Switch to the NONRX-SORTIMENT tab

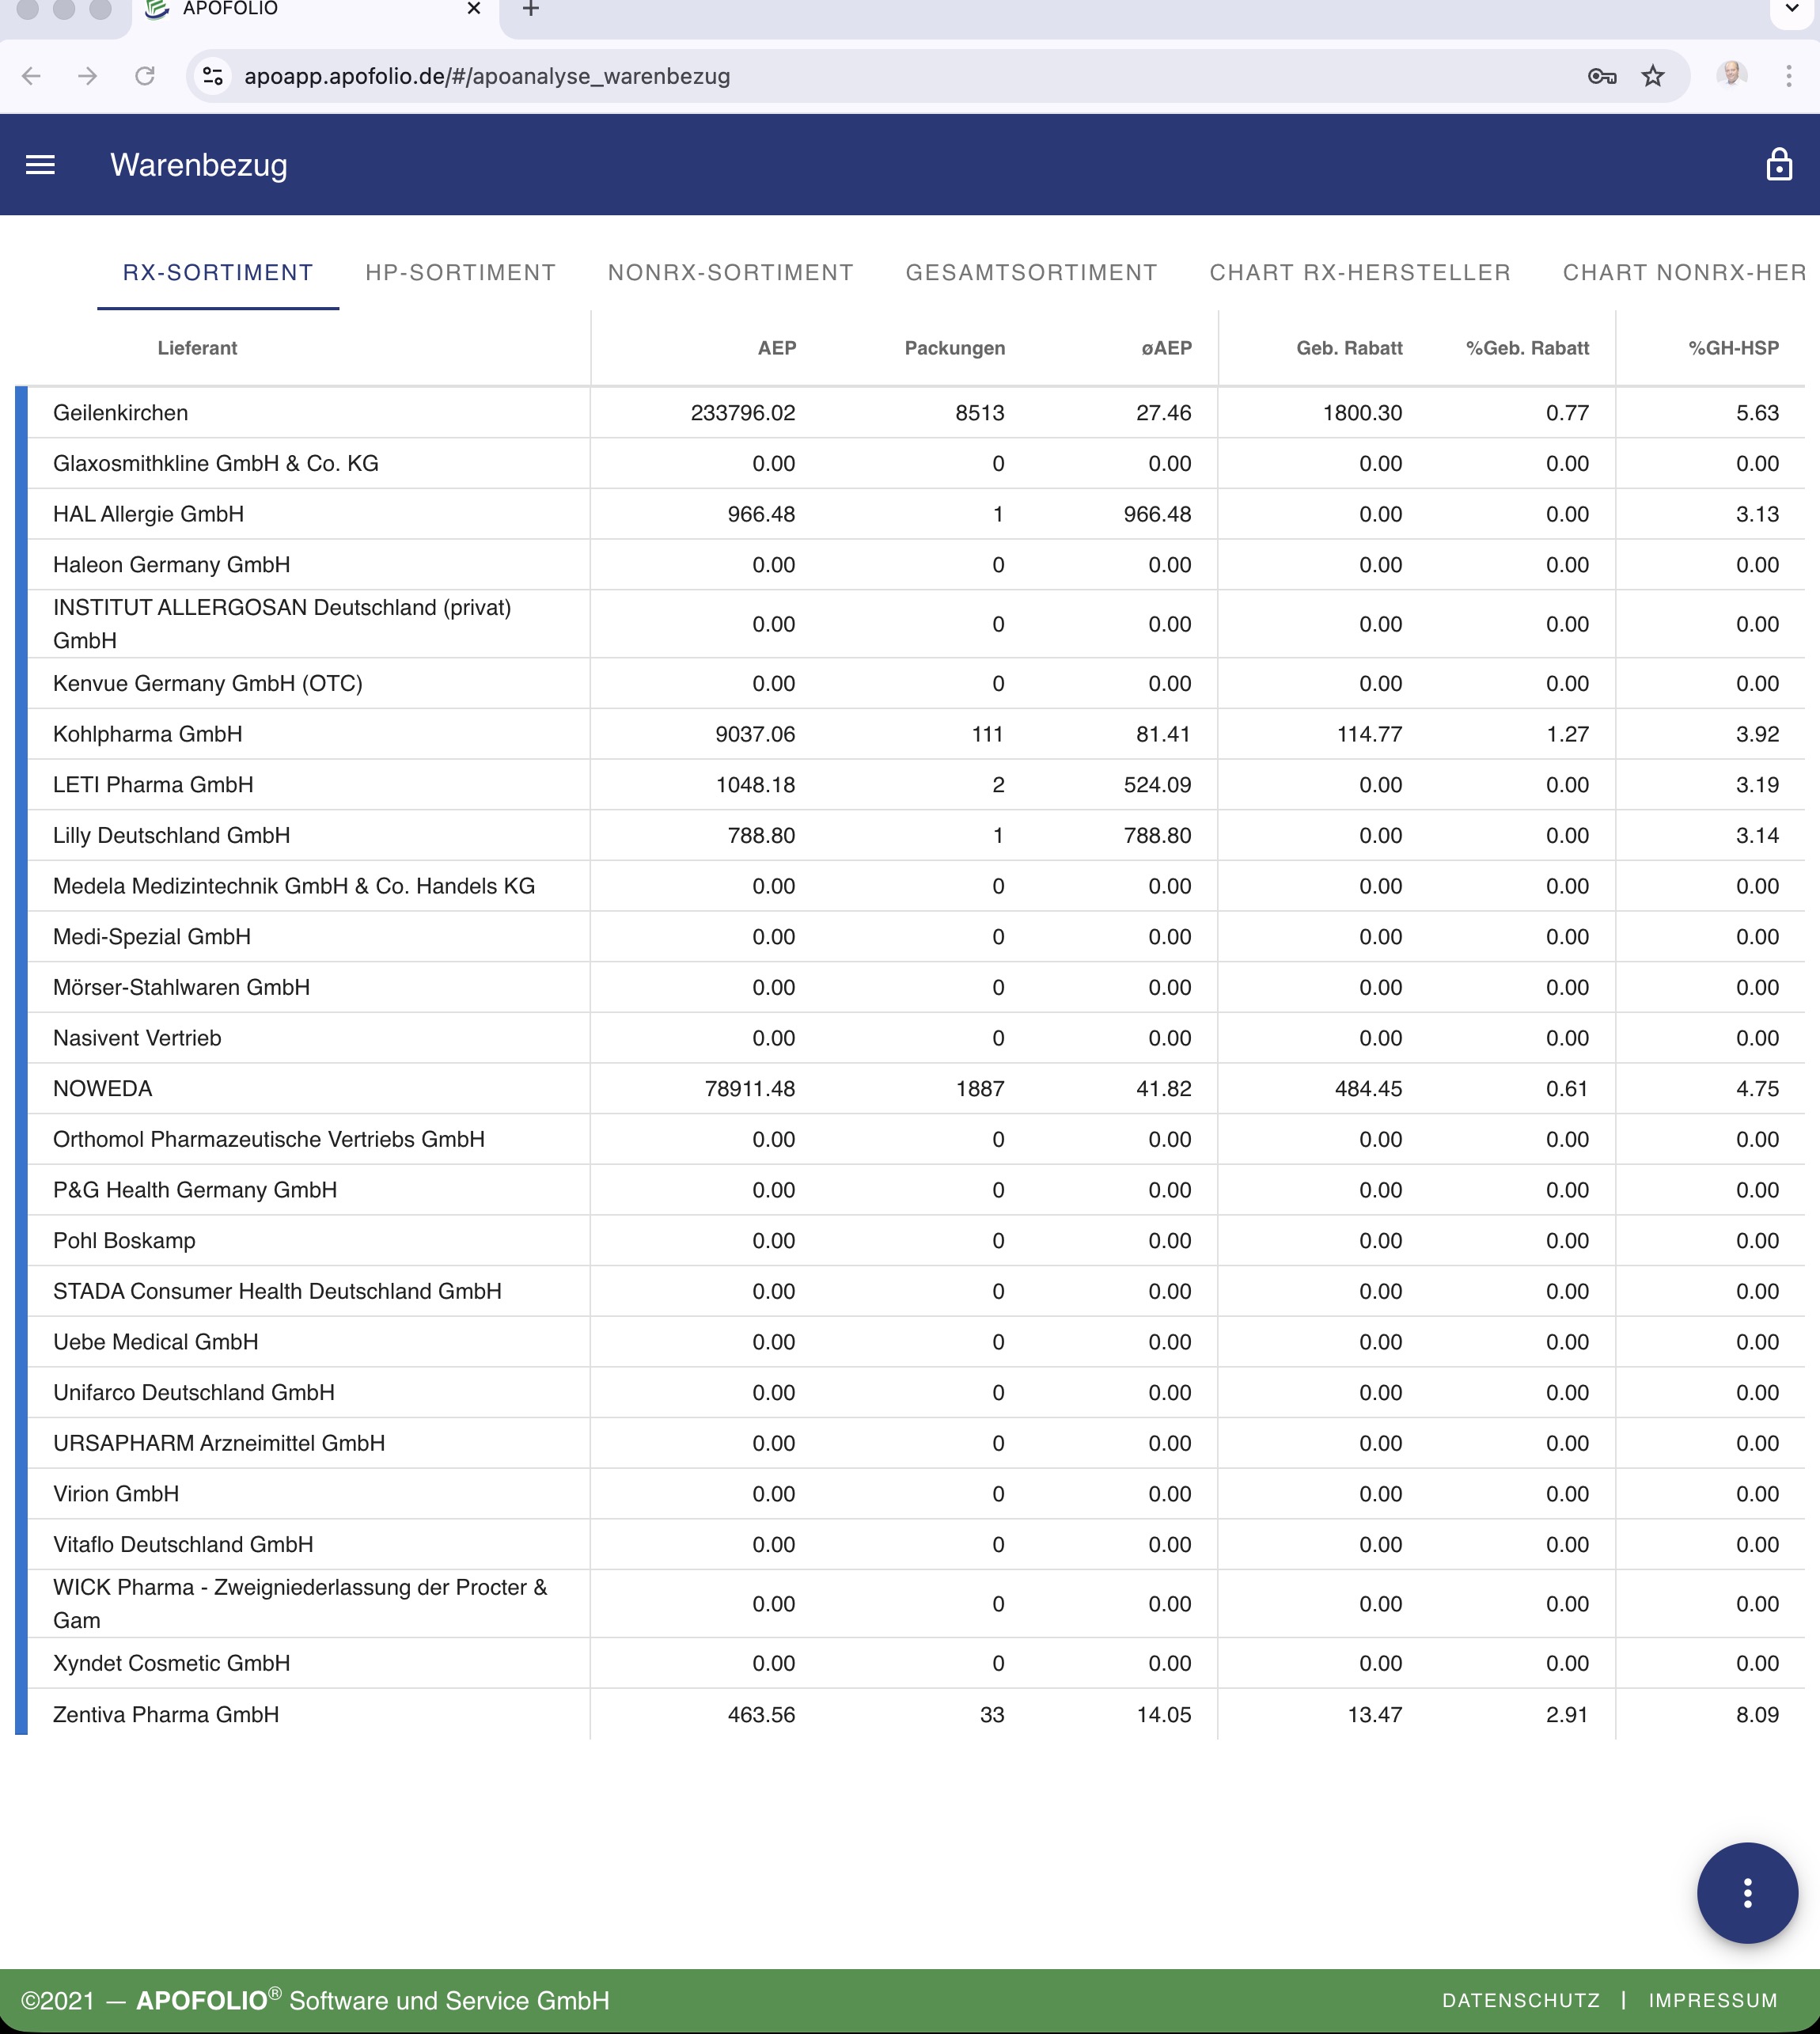[x=730, y=273]
